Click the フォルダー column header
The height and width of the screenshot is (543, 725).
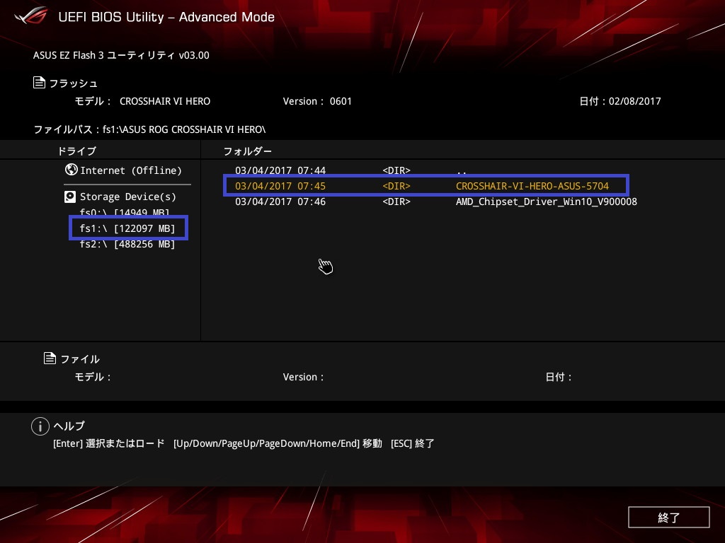(x=247, y=151)
